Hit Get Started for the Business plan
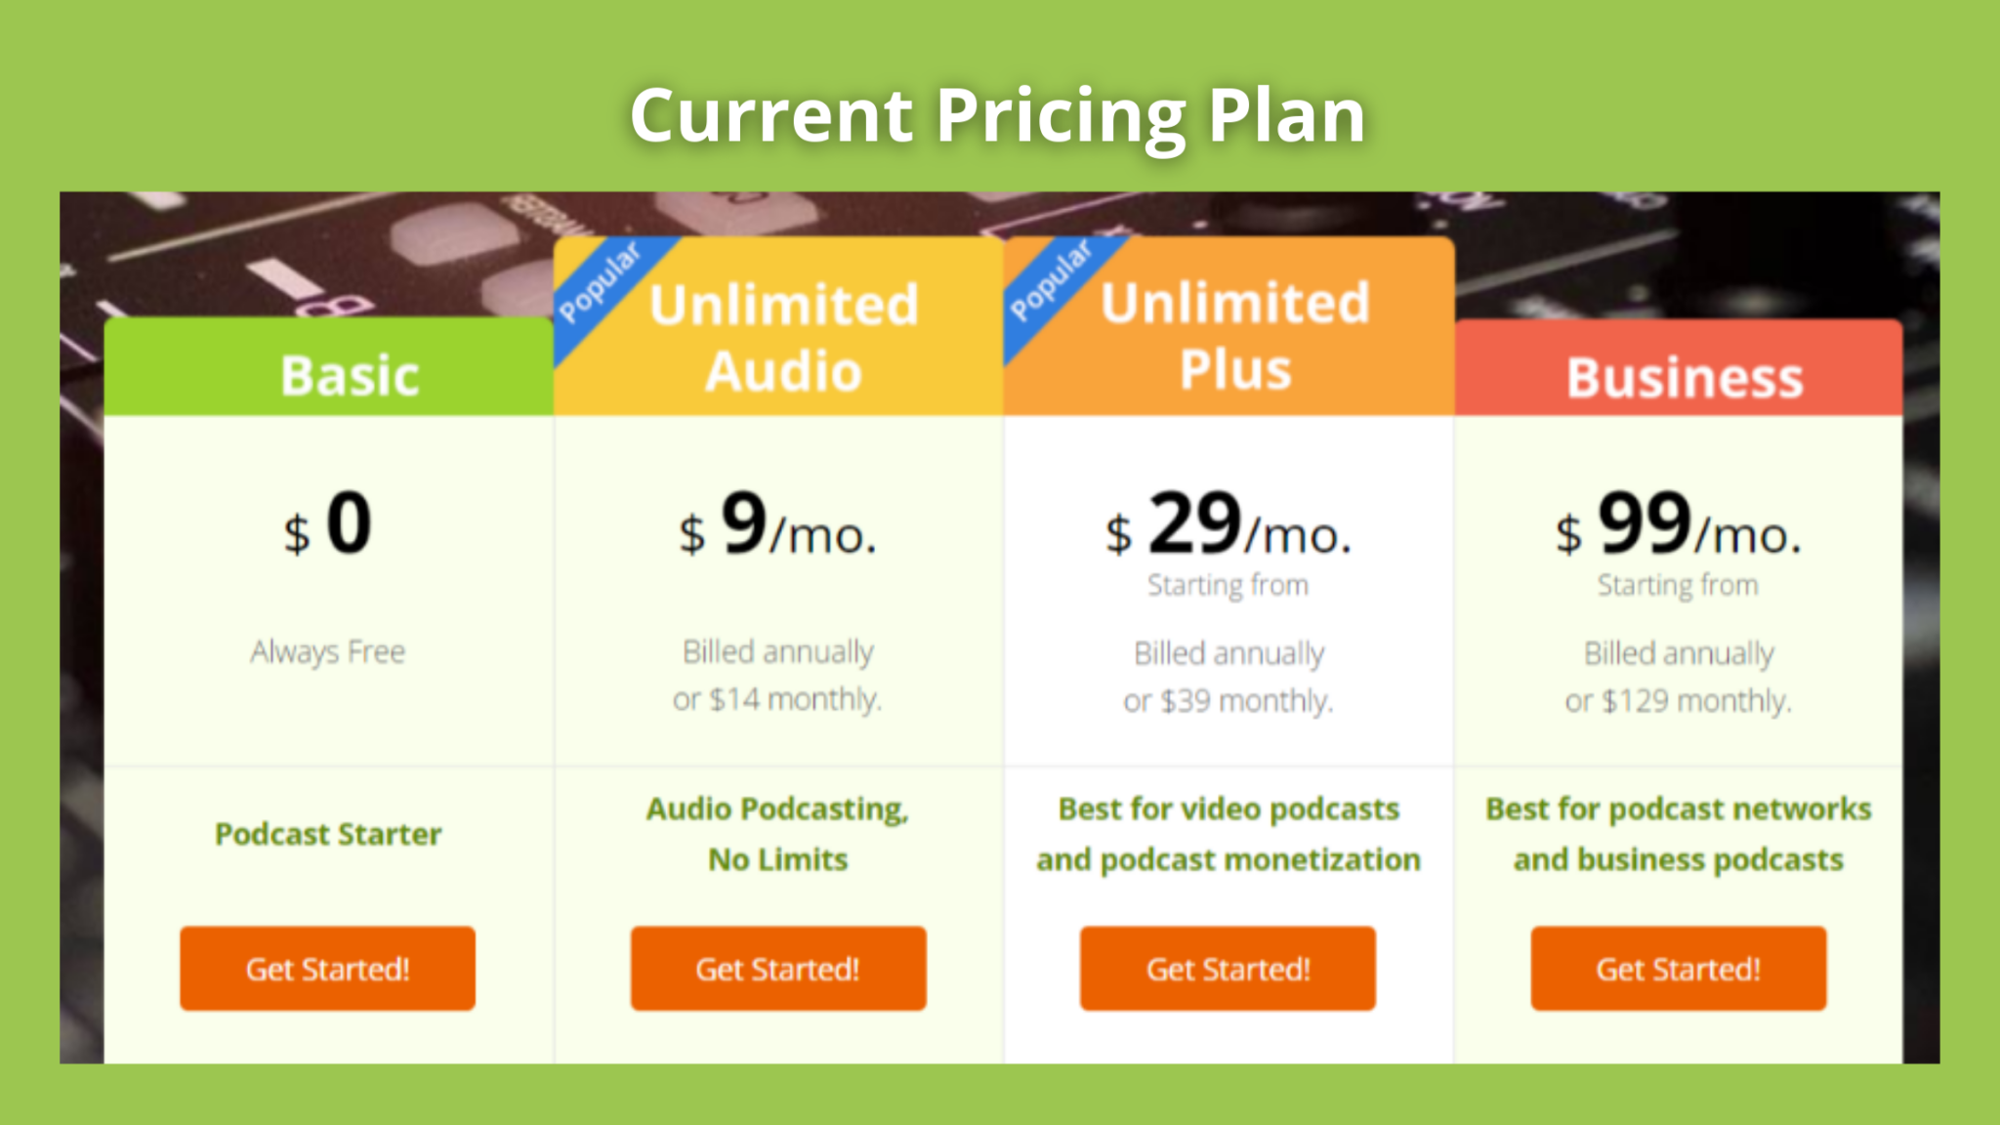 pos(1678,968)
